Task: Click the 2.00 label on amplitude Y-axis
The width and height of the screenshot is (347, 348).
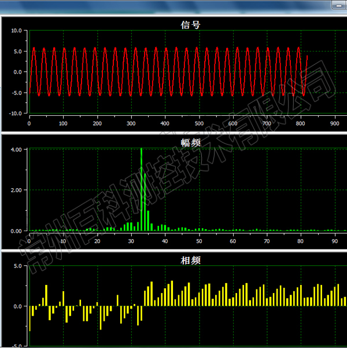Action: 16,190
